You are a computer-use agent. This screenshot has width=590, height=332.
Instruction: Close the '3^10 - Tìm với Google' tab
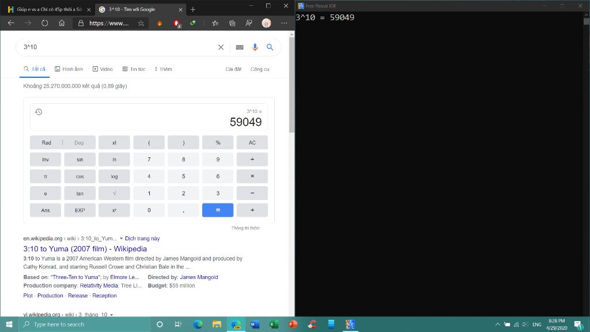(x=180, y=10)
